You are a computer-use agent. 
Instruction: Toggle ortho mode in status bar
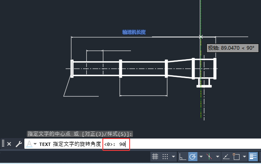183,156
